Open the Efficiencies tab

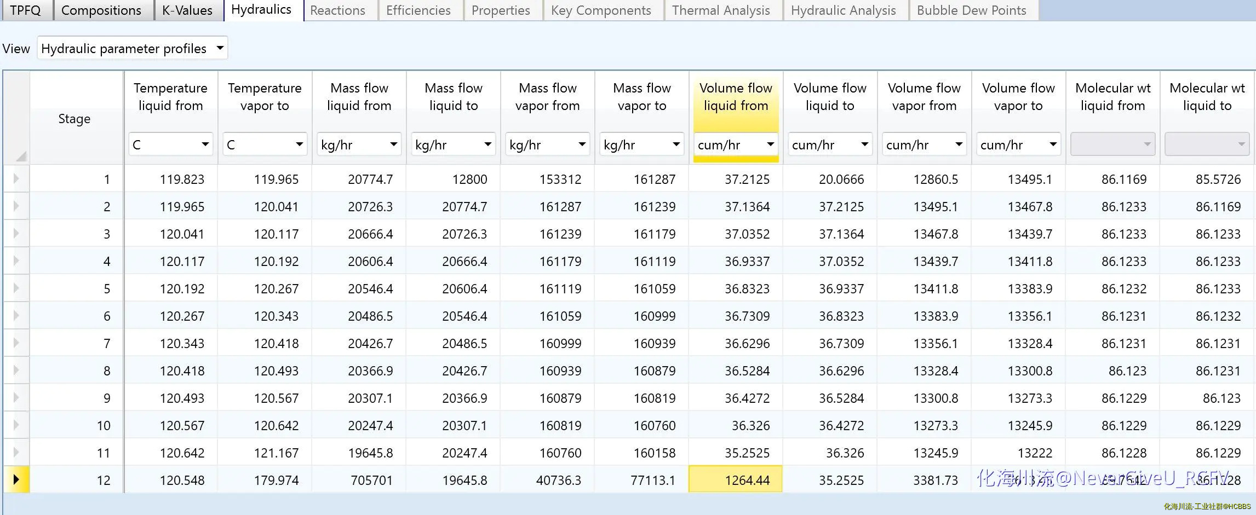[x=418, y=10]
